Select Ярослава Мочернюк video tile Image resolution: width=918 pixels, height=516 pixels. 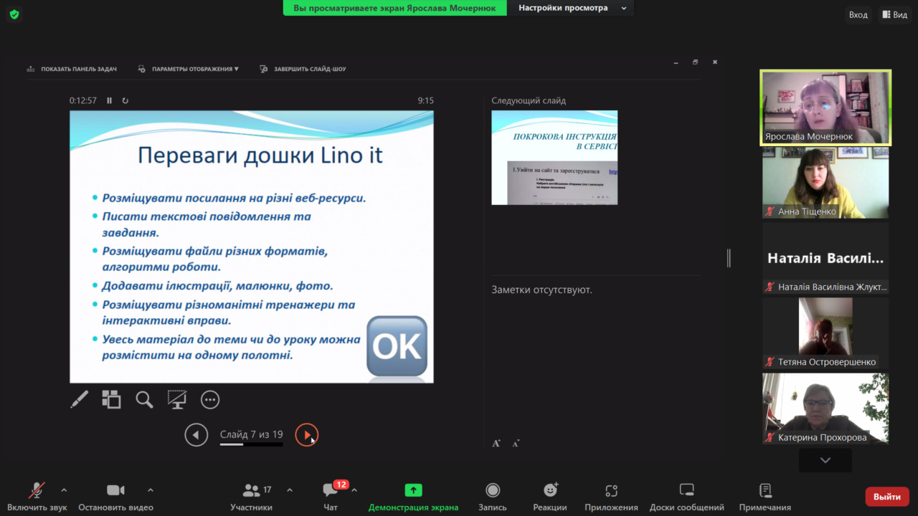click(825, 107)
